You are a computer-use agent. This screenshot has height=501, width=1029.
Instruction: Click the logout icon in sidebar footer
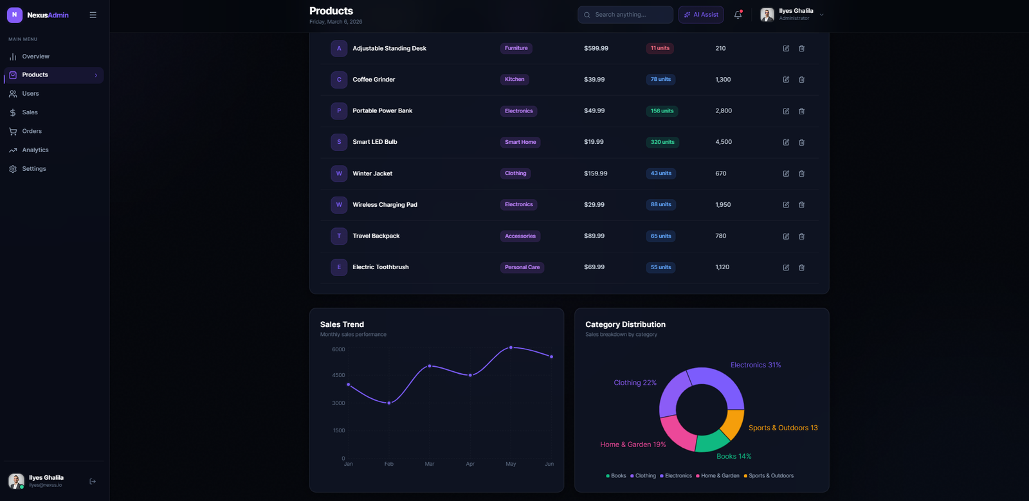pos(93,482)
